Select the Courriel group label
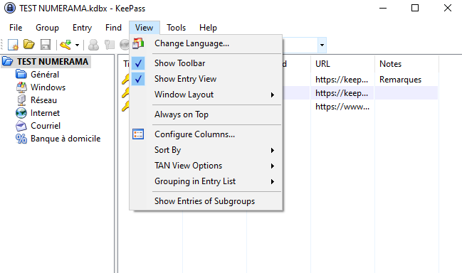 tap(46, 126)
